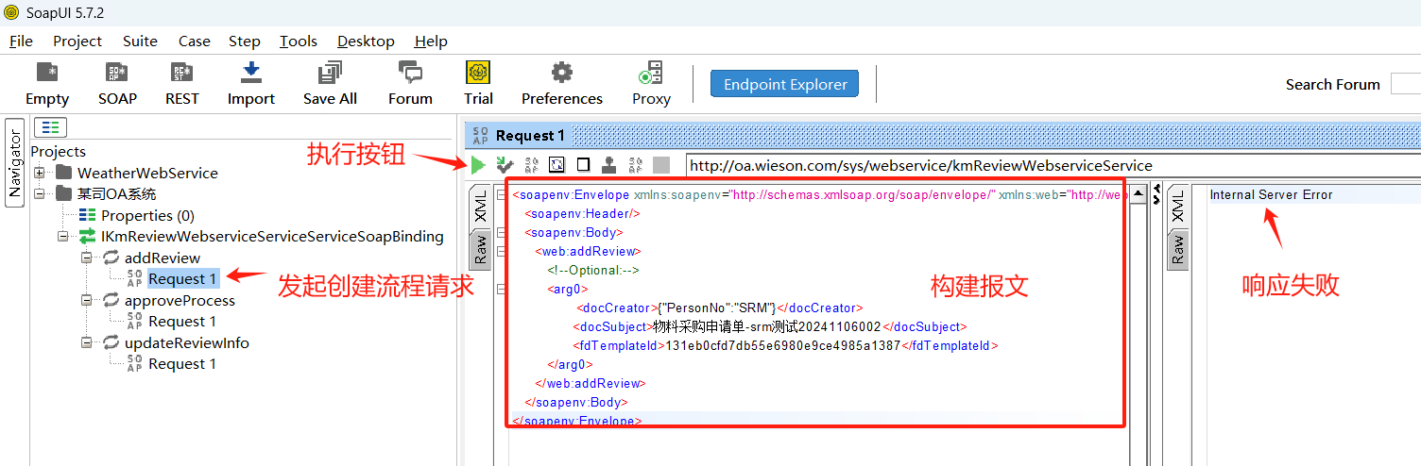Click WeatherWebService folder icon
Image resolution: width=1421 pixels, height=466 pixels.
click(63, 173)
